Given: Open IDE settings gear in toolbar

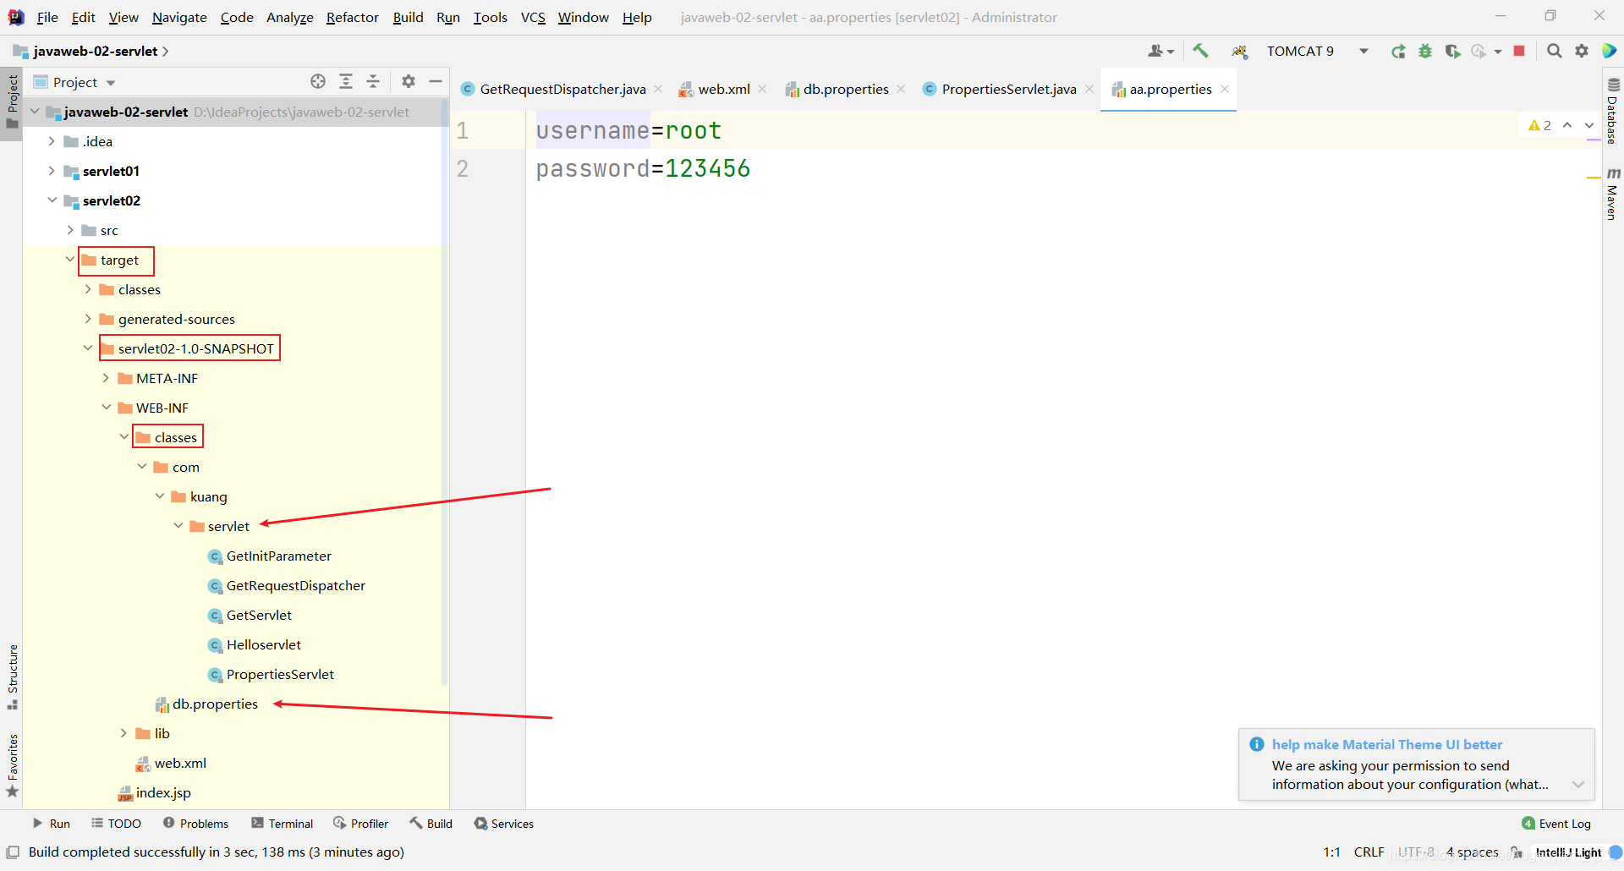Looking at the screenshot, I should click(x=1582, y=52).
